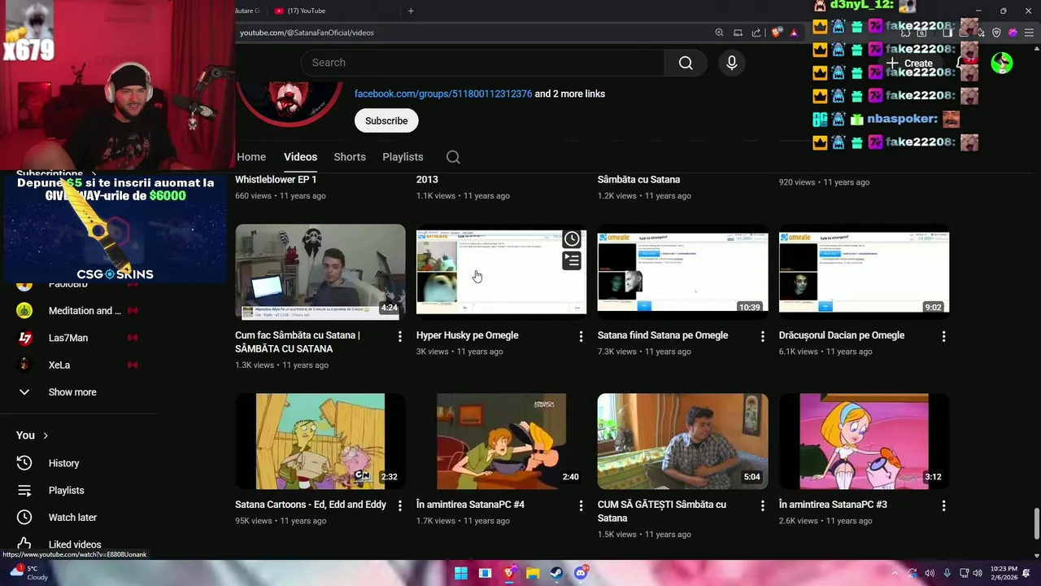Screen dimensions: 1041x586
Task: Click the share icon in the address bar
Action: [x=756, y=33]
